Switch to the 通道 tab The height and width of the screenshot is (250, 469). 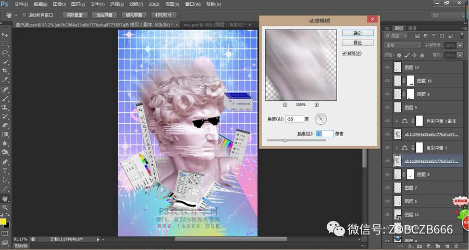412,28
